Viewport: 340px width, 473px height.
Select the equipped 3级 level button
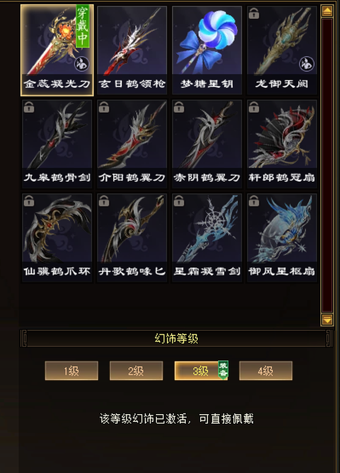tap(201, 370)
